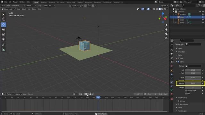205x115 pixels.
Task: Enable the Goal checkbox
Action: click(x=178, y=58)
